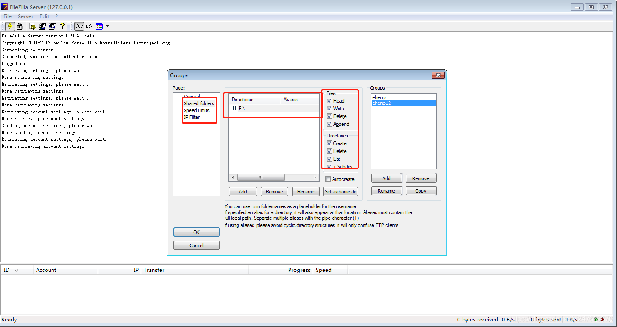Select the ehenp group
This screenshot has width=617, height=327.
point(404,97)
